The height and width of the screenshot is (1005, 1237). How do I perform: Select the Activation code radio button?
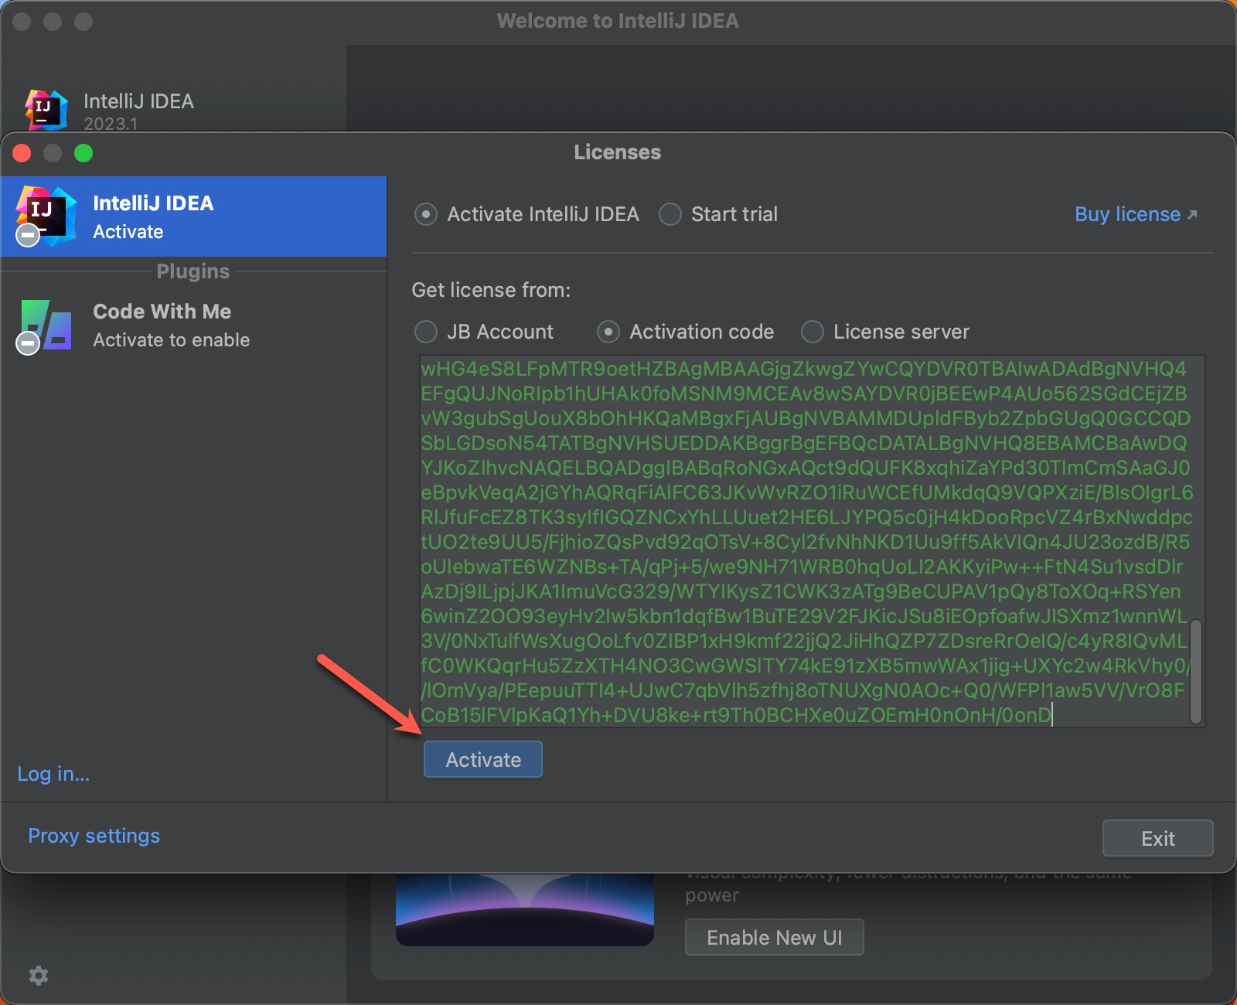pos(608,332)
